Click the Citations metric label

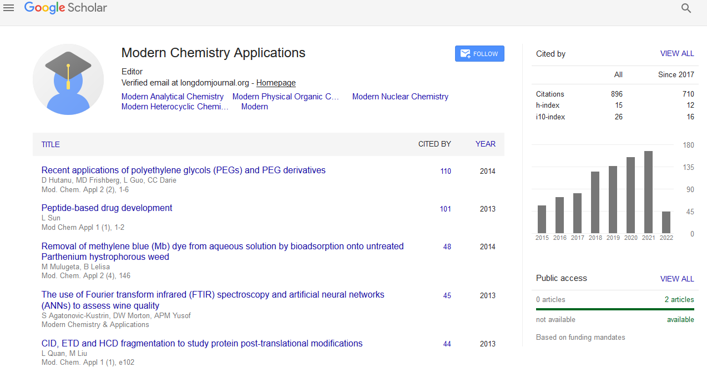550,94
